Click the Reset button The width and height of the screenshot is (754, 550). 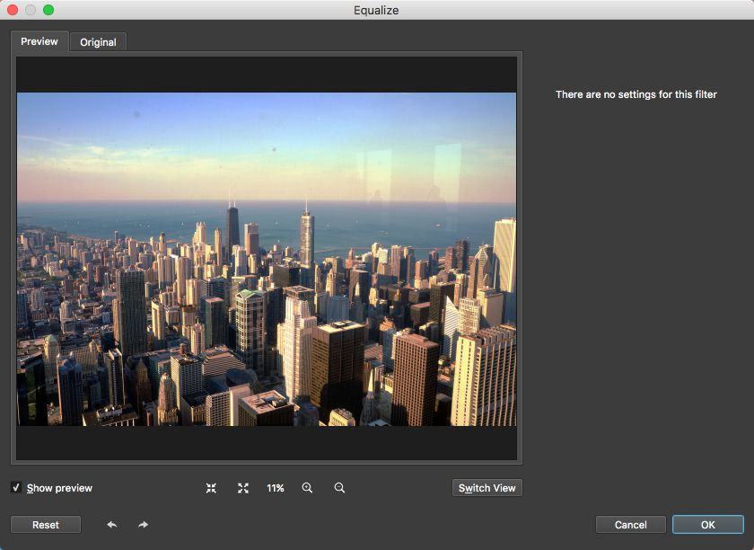coord(46,525)
